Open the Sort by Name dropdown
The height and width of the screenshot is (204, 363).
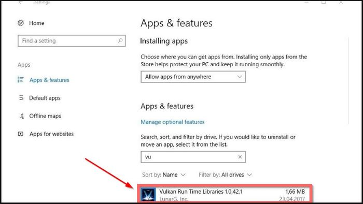click(164, 175)
